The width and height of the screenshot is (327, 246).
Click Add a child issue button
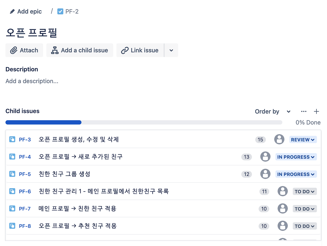80,50
